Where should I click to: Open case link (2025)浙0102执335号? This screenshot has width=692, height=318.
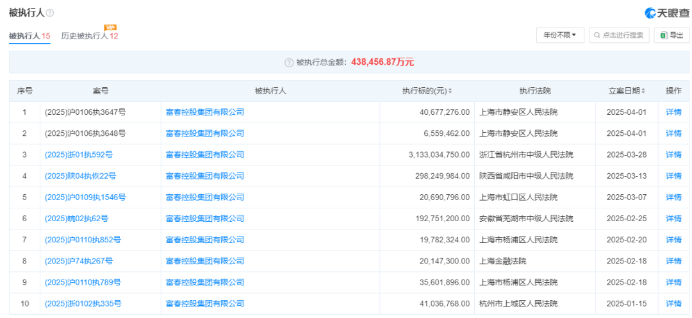click(x=83, y=303)
